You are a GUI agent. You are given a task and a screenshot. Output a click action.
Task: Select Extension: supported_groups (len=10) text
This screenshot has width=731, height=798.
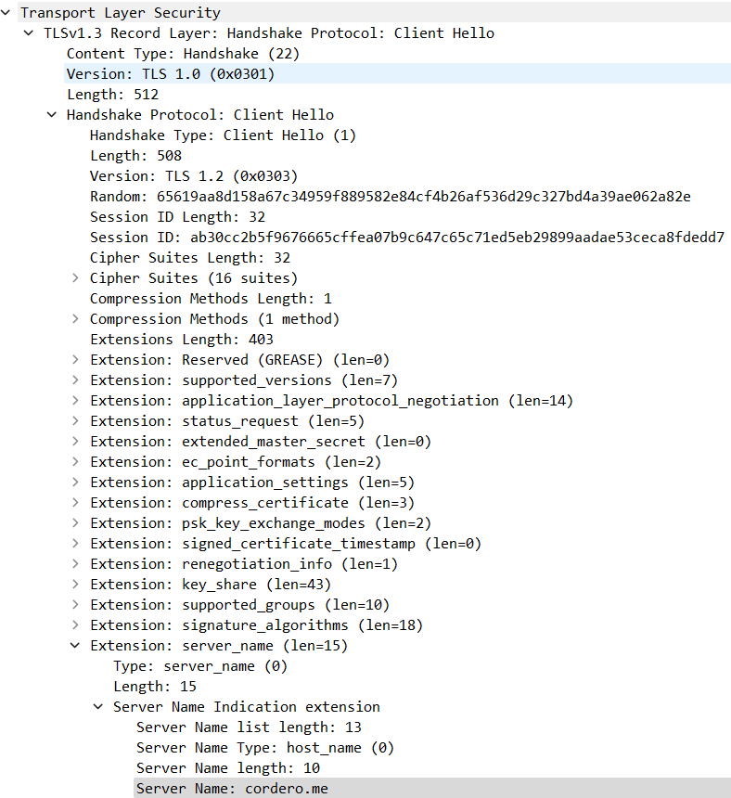239,605
